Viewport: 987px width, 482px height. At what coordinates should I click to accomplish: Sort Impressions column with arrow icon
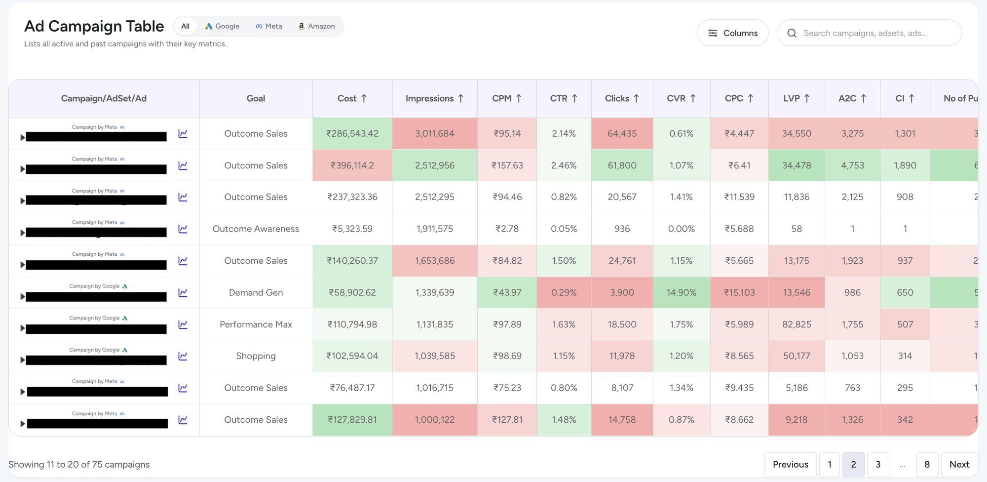pyautogui.click(x=460, y=98)
